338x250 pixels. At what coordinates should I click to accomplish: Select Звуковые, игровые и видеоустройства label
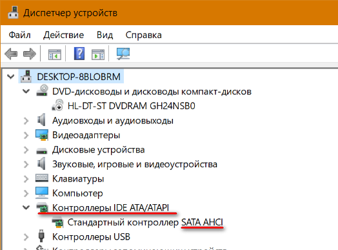(x=135, y=164)
